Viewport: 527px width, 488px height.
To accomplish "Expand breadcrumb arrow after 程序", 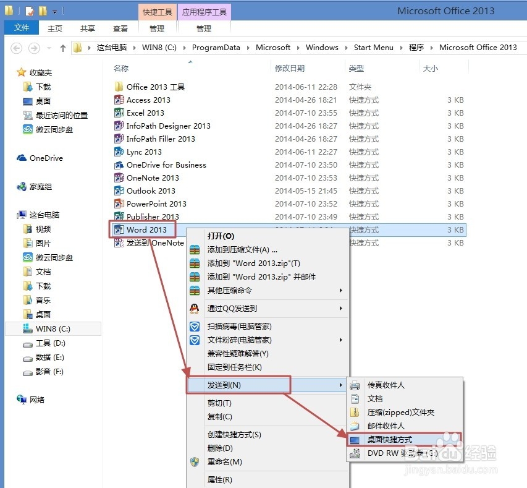I will pos(432,48).
